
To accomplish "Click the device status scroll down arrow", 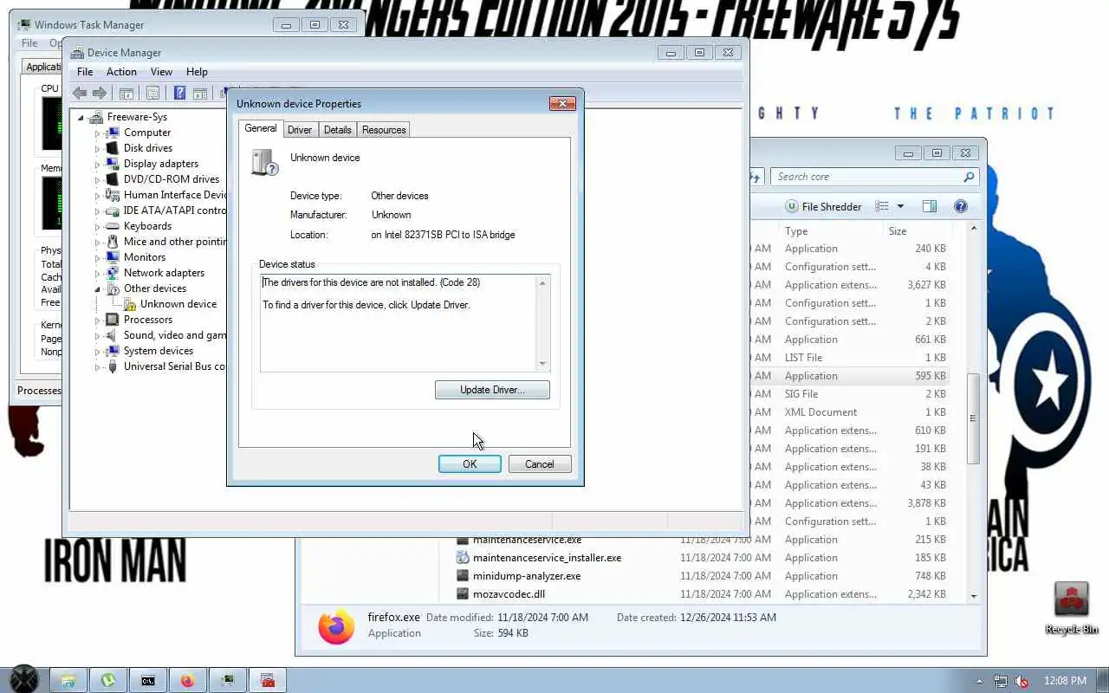I will [x=543, y=364].
